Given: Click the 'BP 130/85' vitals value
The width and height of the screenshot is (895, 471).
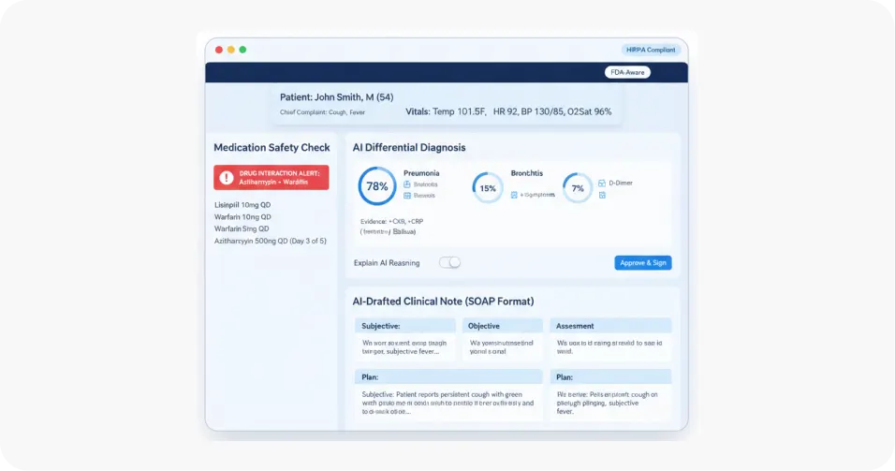Looking at the screenshot, I should (x=542, y=112).
